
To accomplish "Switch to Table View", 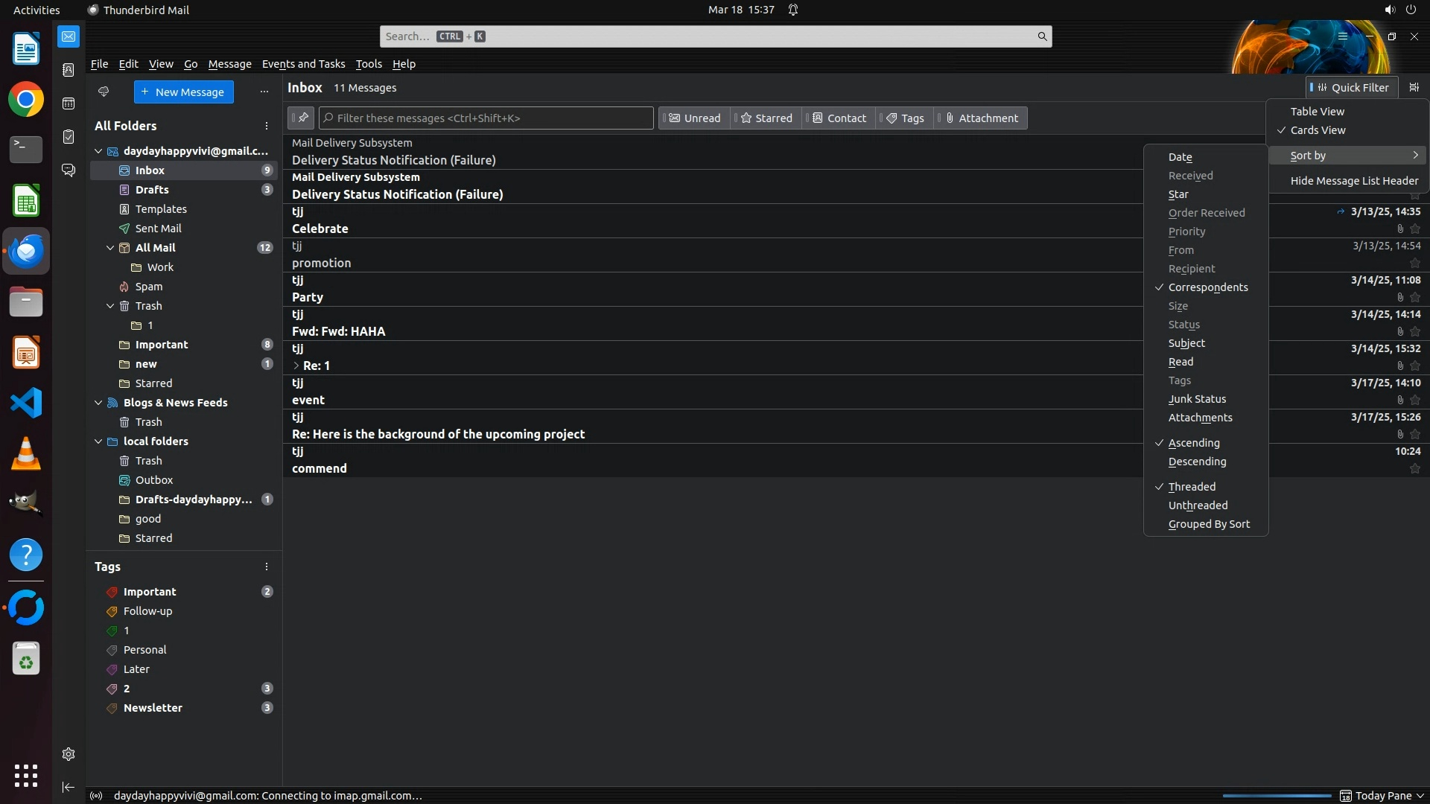I will click(x=1317, y=112).
